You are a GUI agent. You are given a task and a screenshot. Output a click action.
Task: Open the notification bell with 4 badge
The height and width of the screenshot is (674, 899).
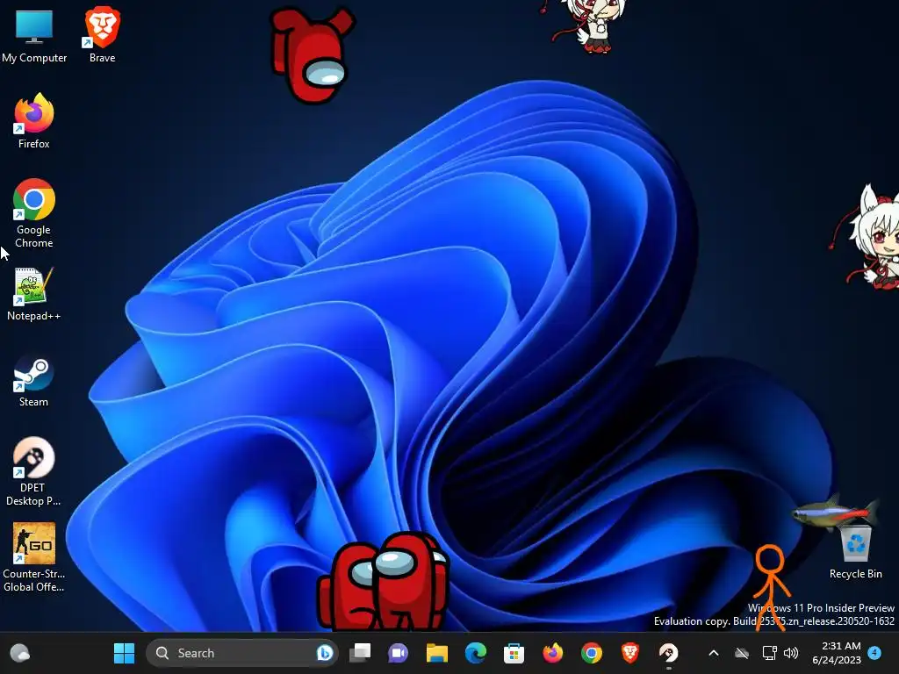click(874, 652)
